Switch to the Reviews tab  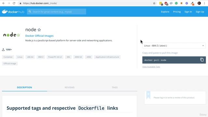(x=70, y=87)
